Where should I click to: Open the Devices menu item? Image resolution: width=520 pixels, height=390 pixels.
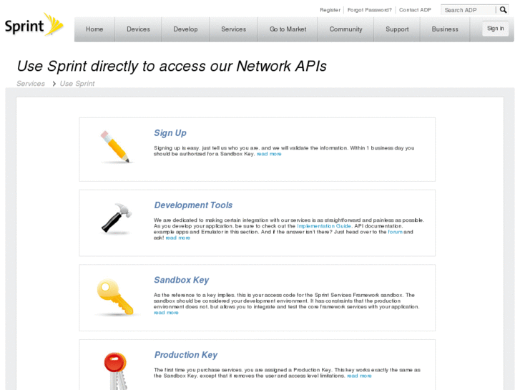[138, 29]
